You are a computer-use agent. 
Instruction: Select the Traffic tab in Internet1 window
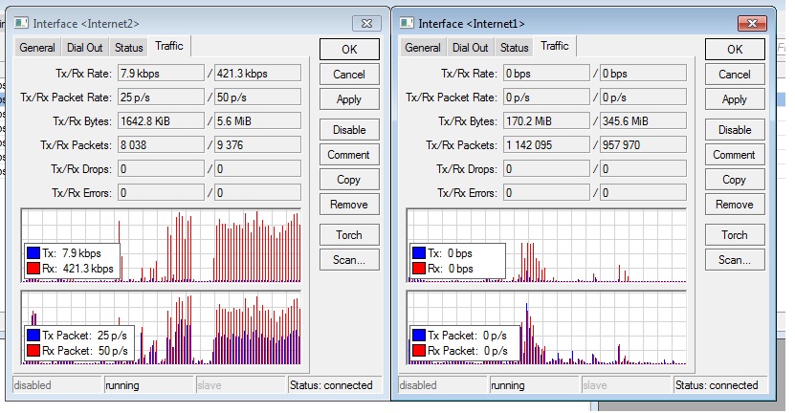(x=555, y=46)
